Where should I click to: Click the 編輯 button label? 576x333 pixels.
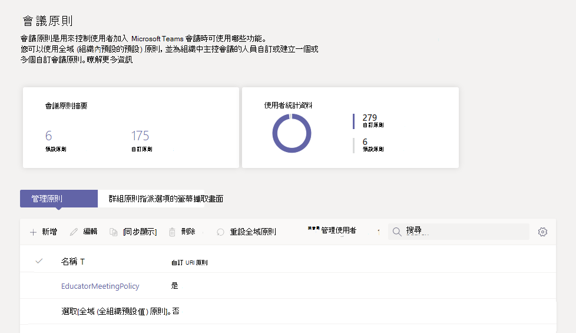coord(90,232)
